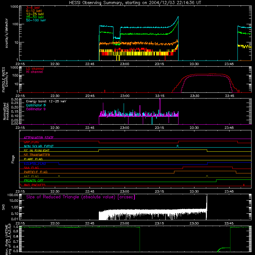The height and width of the screenshot is (255, 255).
Task: Click the BAD_PACKETS flag label
Action: [35, 185]
